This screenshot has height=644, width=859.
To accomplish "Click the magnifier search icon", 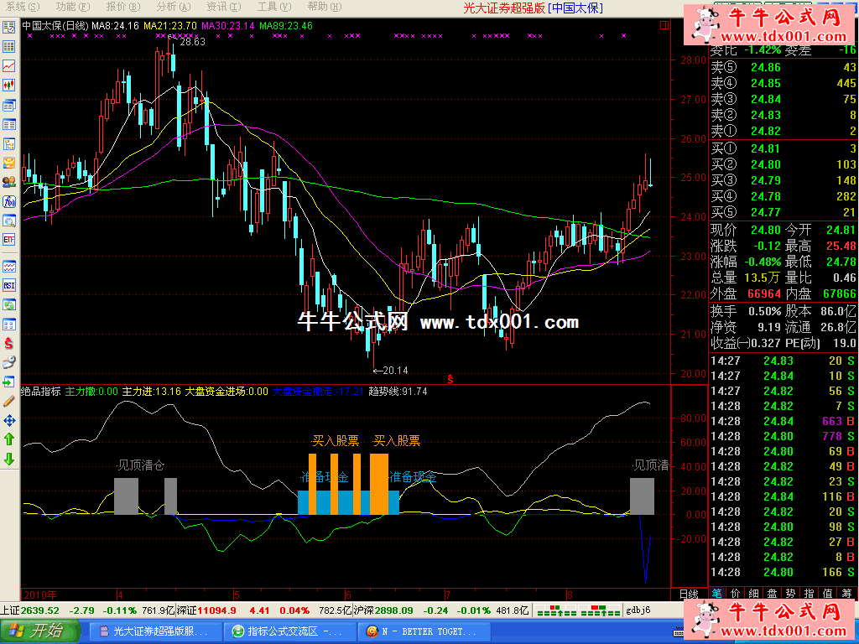I will pos(8,221).
